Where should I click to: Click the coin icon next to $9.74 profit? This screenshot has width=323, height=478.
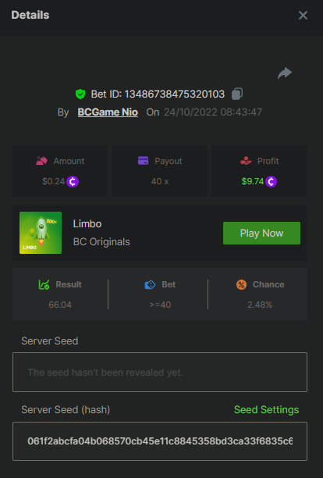coord(271,182)
